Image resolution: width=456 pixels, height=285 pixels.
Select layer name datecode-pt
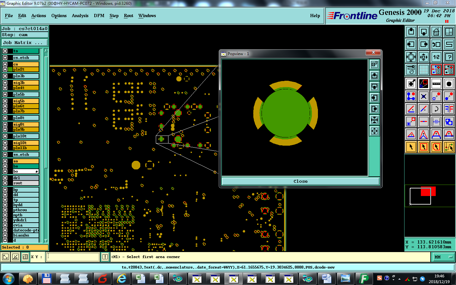pyautogui.click(x=26, y=230)
